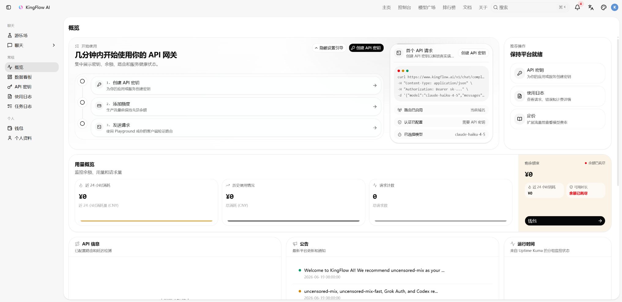Click key icon in step 1 创建 API 密钥
This screenshot has height=302, width=622.
click(99, 85)
